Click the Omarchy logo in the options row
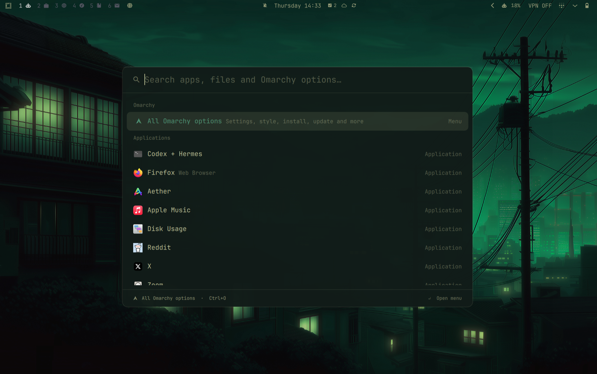The height and width of the screenshot is (374, 597). tap(139, 121)
